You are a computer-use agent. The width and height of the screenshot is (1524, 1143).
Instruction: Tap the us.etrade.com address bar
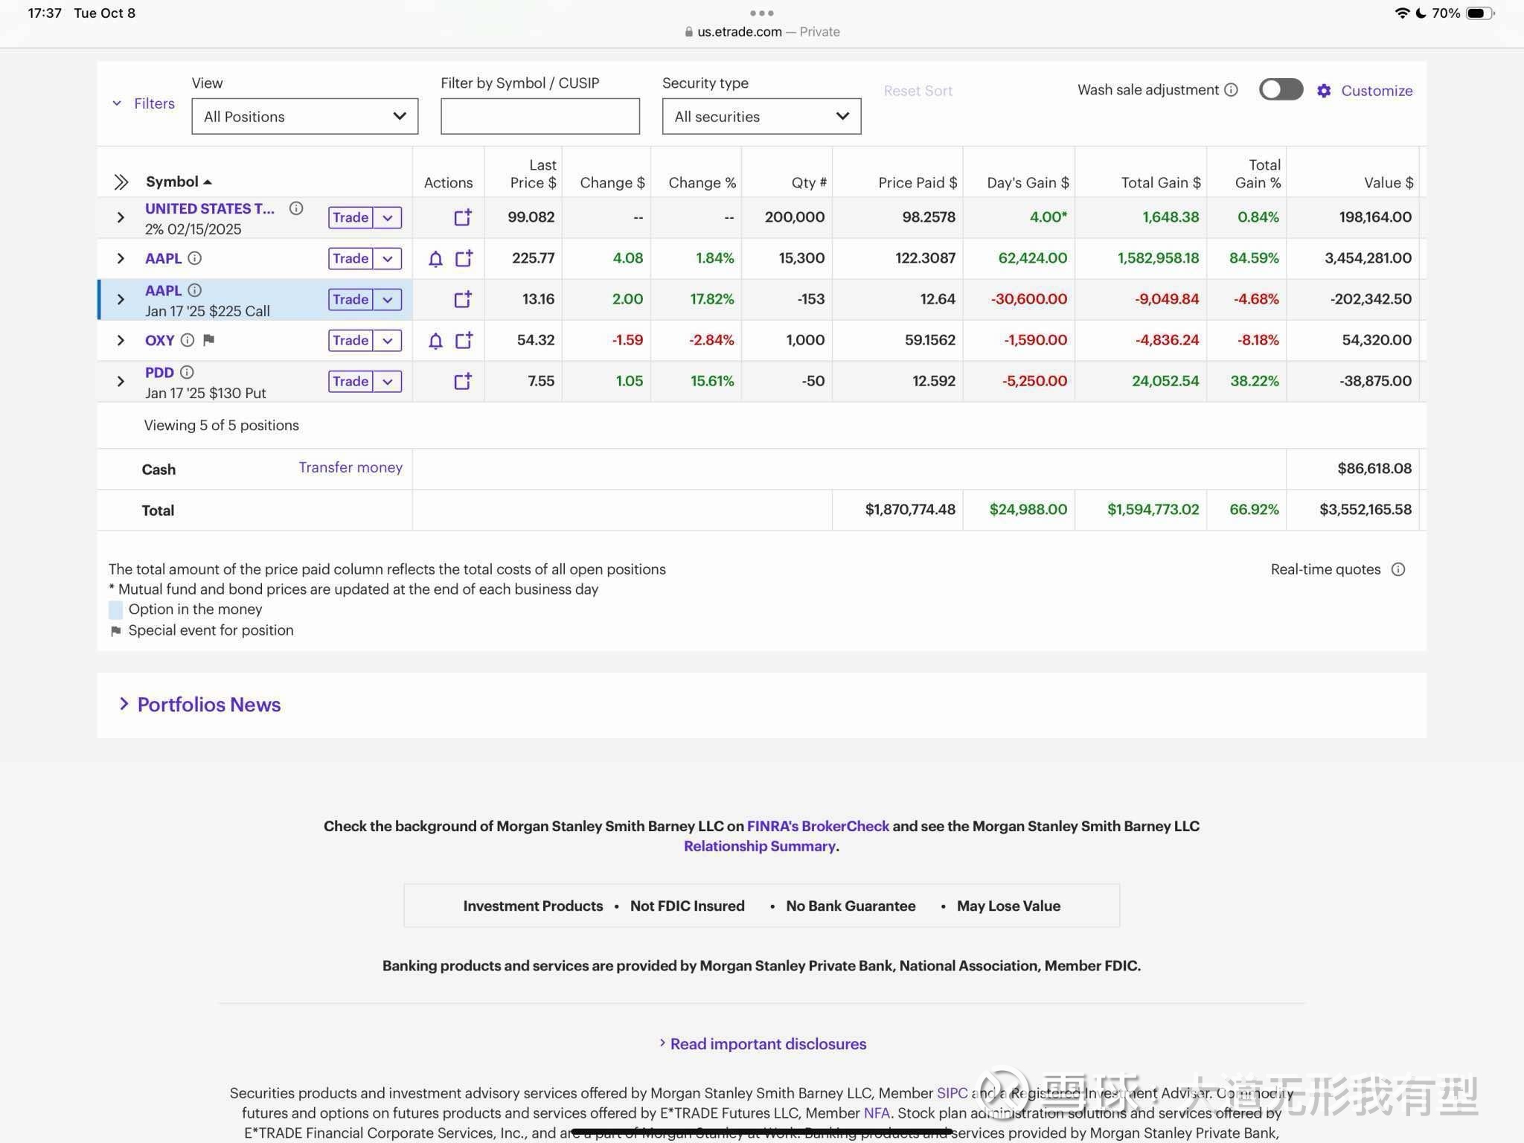(761, 31)
